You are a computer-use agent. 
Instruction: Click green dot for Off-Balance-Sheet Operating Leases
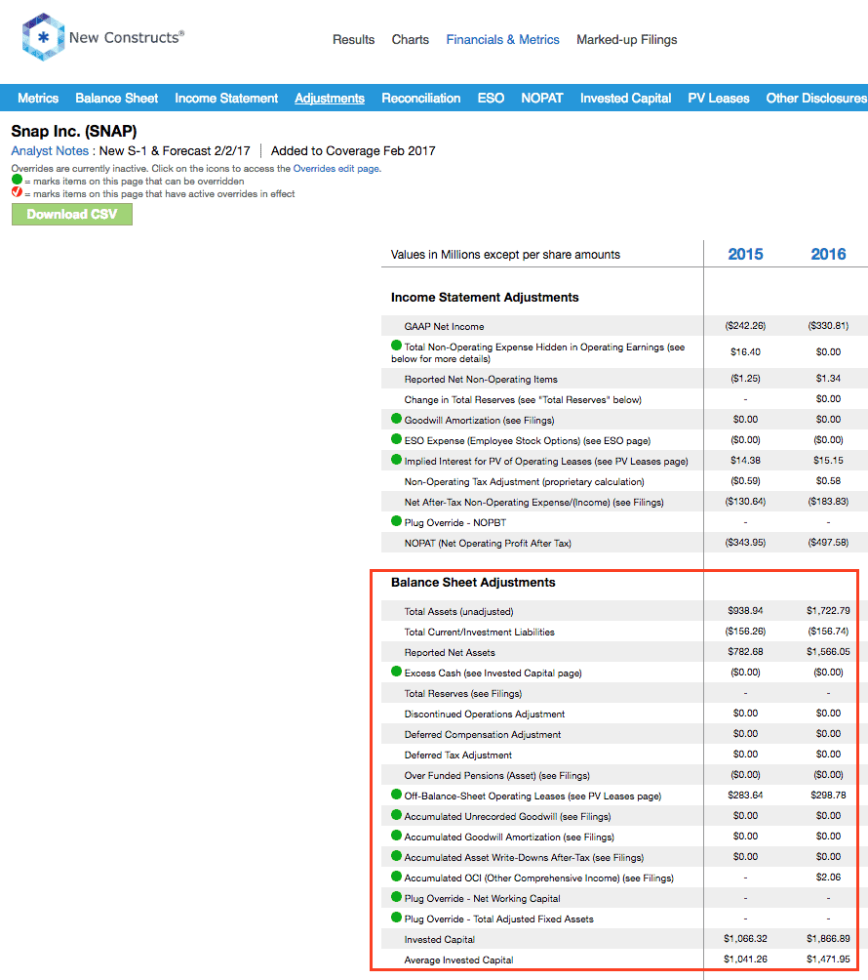tap(396, 795)
